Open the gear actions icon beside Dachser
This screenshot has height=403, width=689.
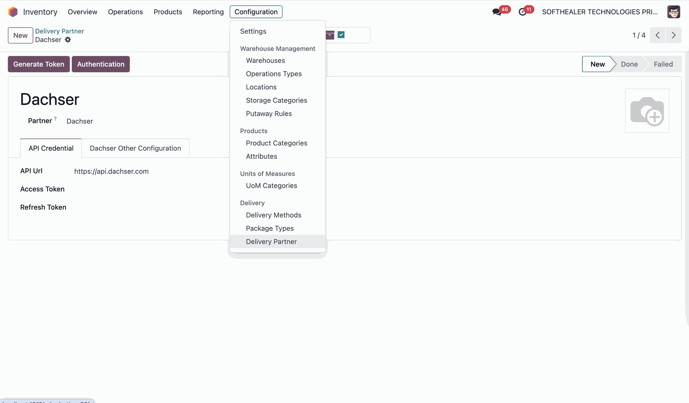tap(68, 40)
